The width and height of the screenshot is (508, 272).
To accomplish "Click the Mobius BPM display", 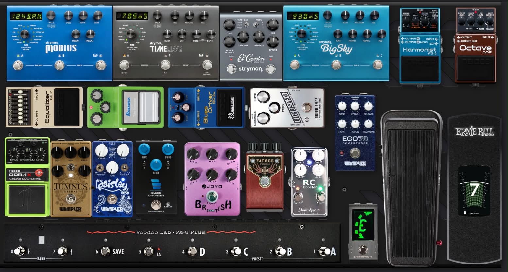I will point(25,16).
